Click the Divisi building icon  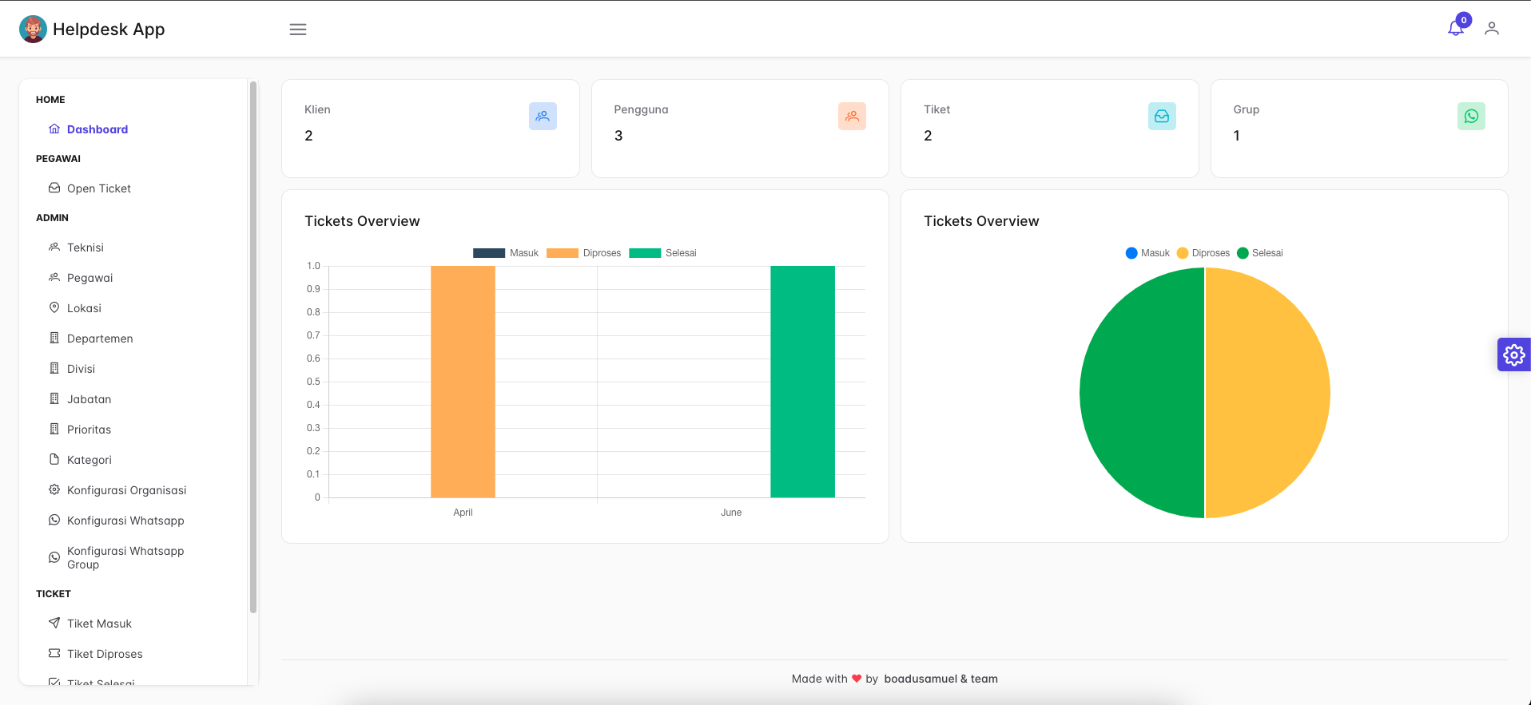coord(54,368)
